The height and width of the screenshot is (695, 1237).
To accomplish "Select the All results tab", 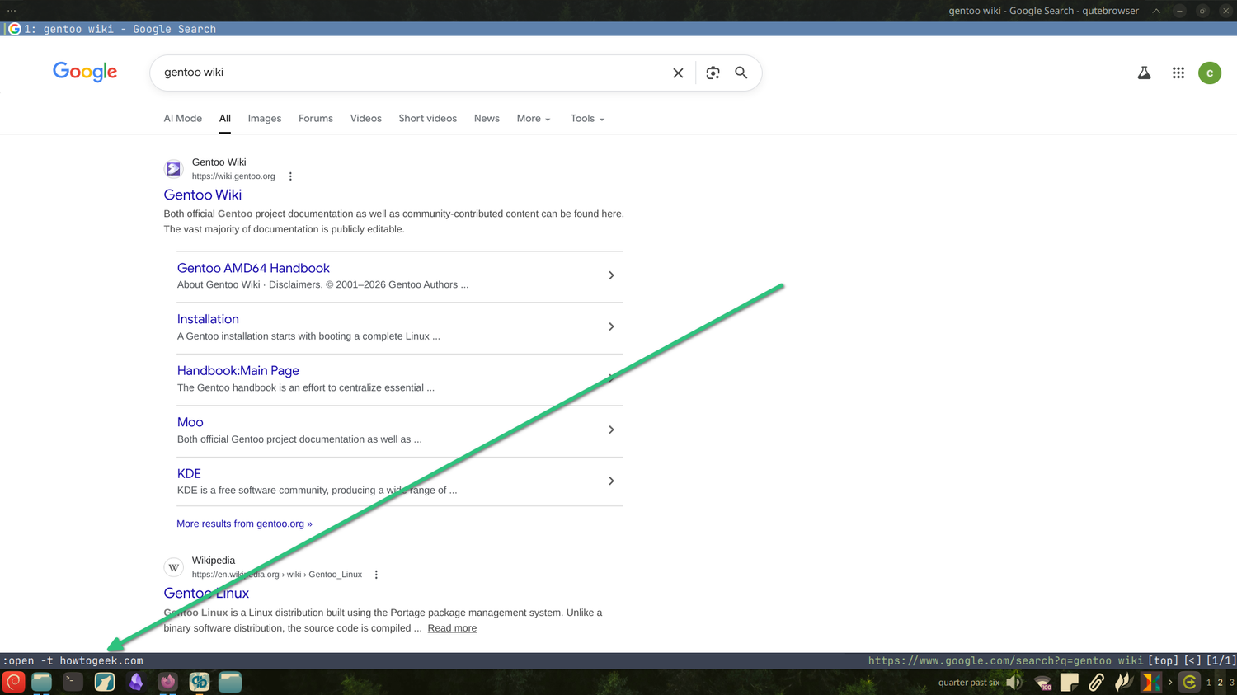I will pyautogui.click(x=224, y=119).
